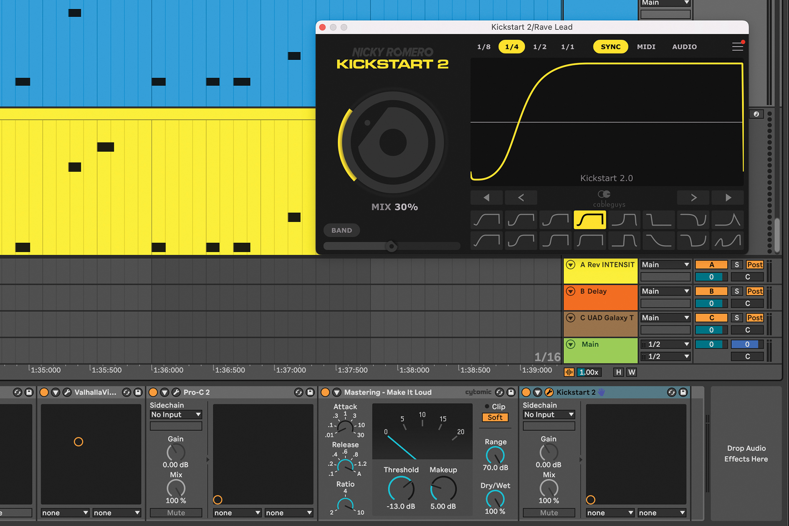
Task: Click the band frequency slider handle
Action: tap(391, 246)
